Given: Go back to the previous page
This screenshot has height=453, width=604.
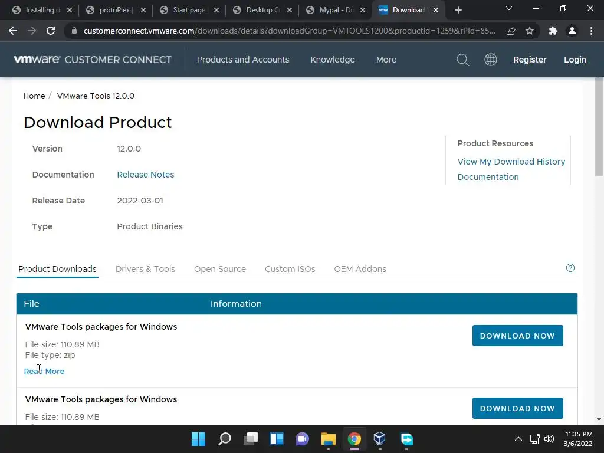Looking at the screenshot, I should point(13,31).
